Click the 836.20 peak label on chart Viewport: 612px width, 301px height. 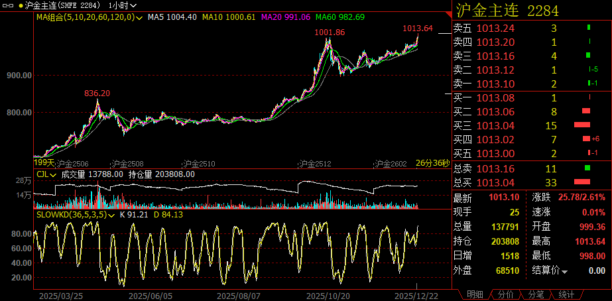tap(97, 93)
